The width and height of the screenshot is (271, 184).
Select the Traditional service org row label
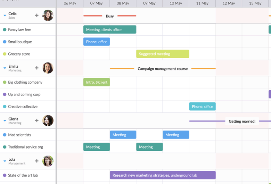26,147
